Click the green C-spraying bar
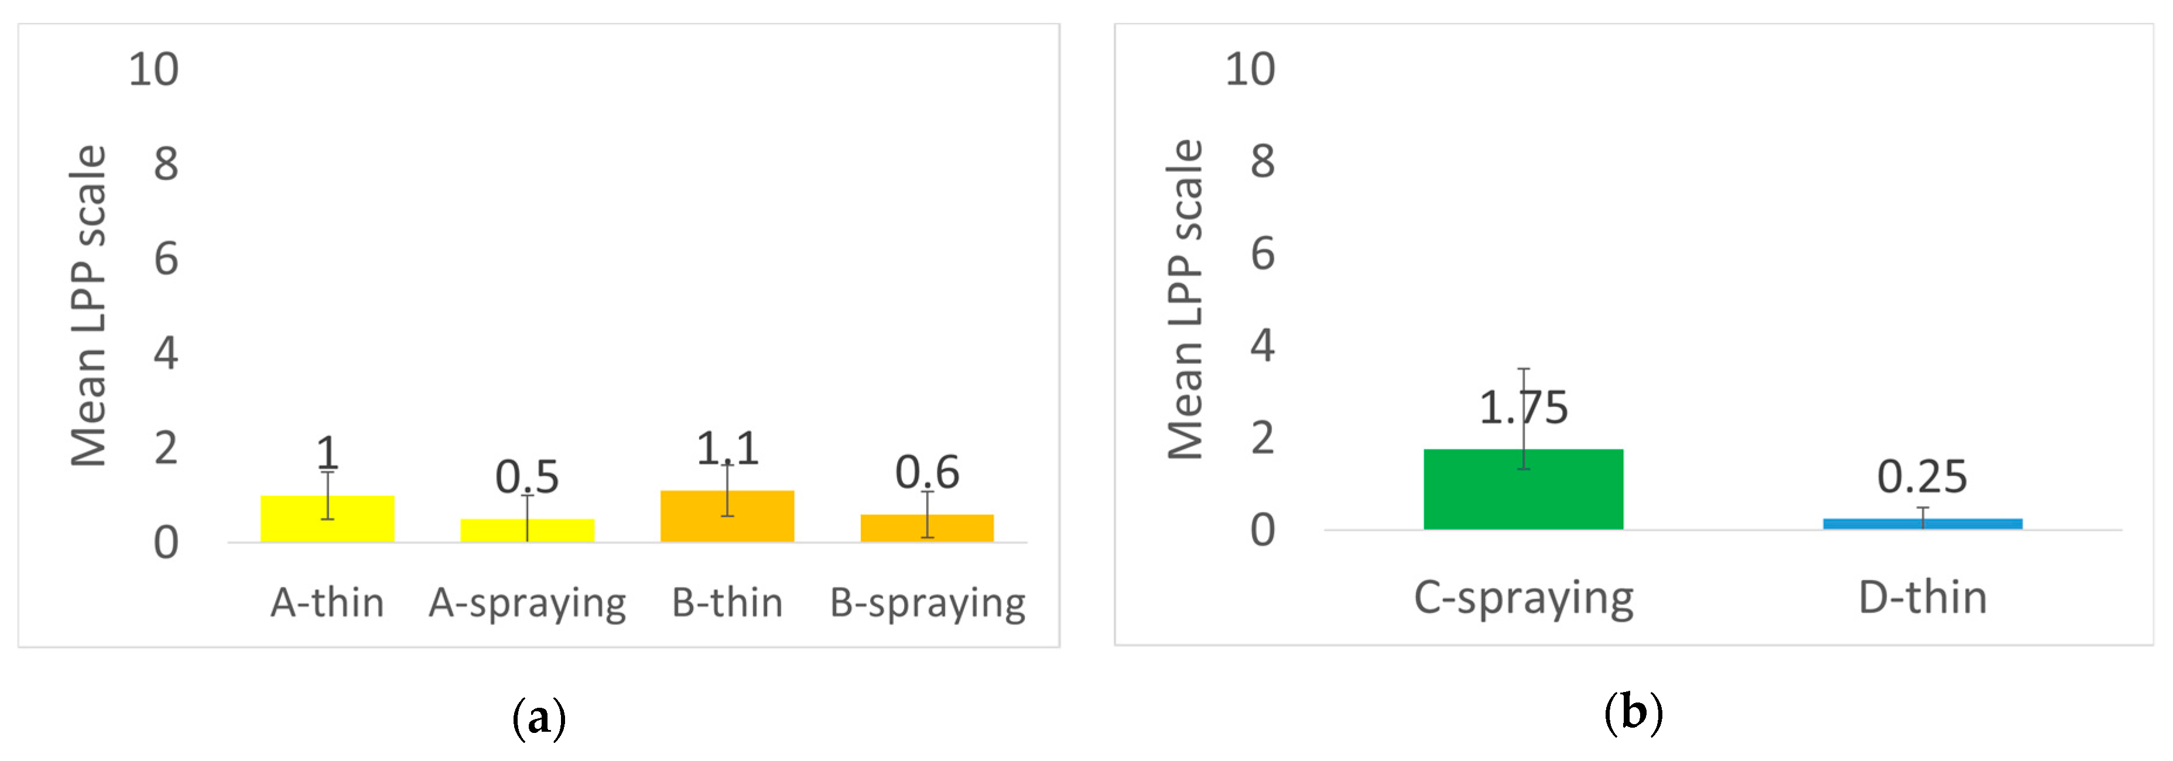 point(1522,490)
